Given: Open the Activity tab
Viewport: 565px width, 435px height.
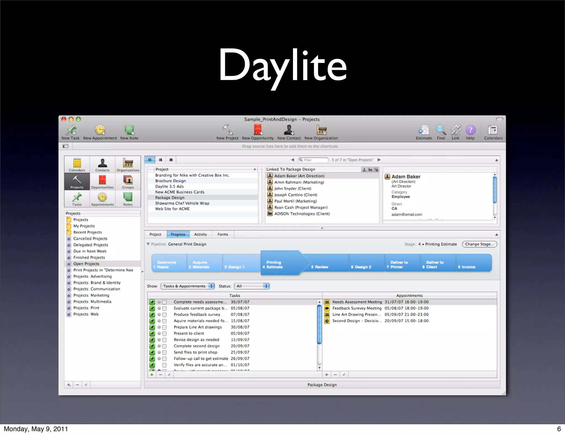Looking at the screenshot, I should coord(201,234).
